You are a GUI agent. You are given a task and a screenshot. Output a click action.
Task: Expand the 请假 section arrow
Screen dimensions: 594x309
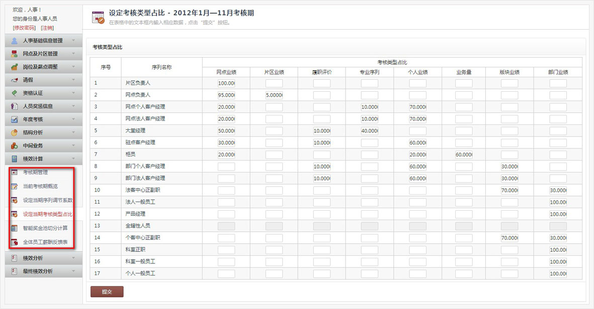[x=73, y=80]
